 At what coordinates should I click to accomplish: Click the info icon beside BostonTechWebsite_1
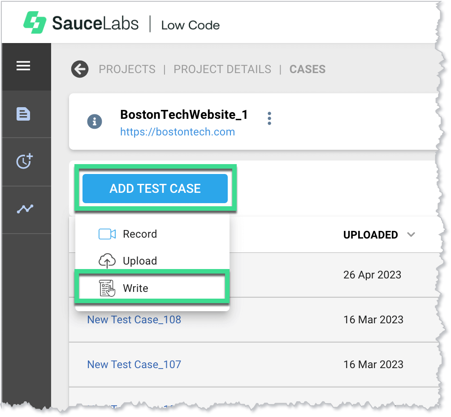[94, 121]
